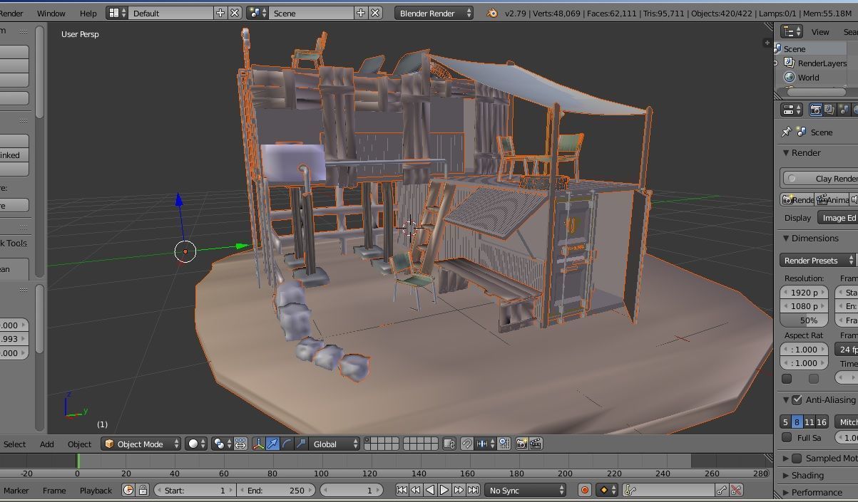Click OpenGL render active viewport camera icon

coord(521,444)
